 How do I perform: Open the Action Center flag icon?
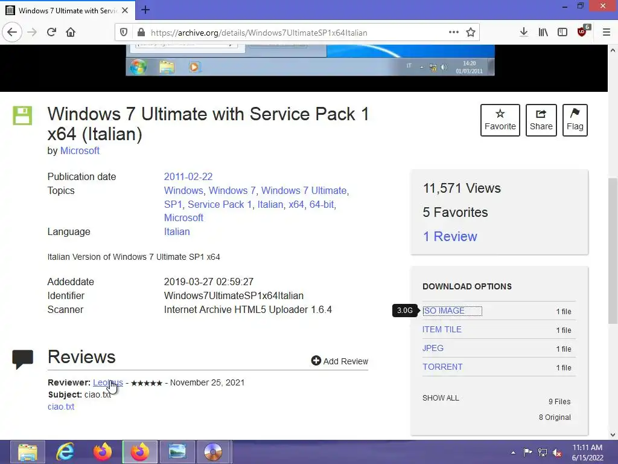pyautogui.click(x=527, y=452)
